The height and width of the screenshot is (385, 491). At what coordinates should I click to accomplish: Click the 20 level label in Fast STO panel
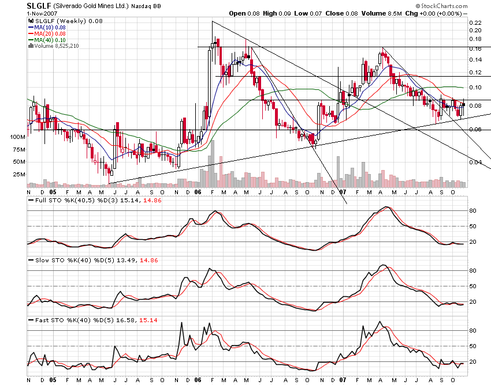tap(473, 362)
